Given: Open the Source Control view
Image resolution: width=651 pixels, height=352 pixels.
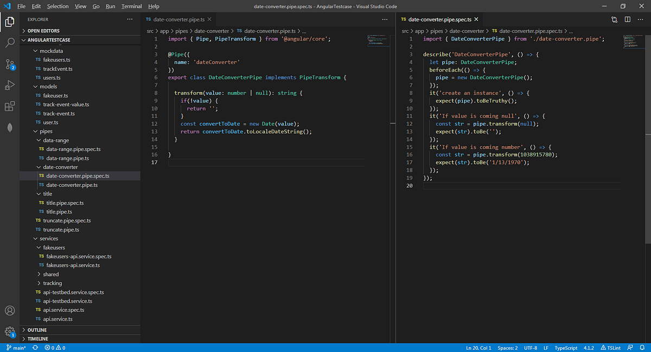Looking at the screenshot, I should 10,64.
